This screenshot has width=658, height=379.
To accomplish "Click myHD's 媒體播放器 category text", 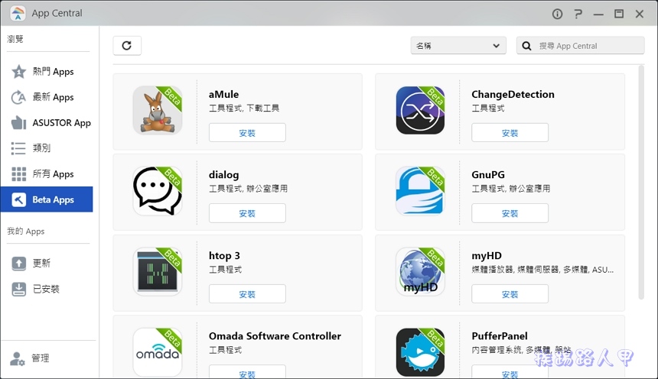I will 492,270.
